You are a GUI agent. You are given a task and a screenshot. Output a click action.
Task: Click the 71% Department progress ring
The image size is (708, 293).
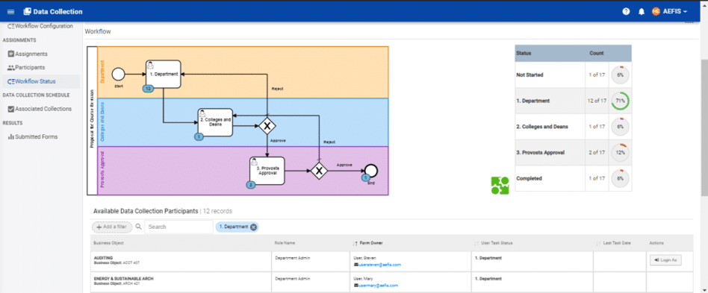tap(620, 101)
